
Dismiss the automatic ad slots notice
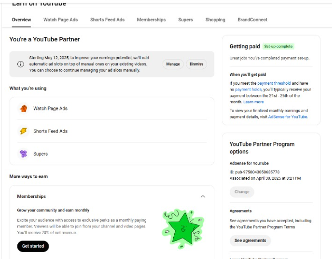coord(196,64)
